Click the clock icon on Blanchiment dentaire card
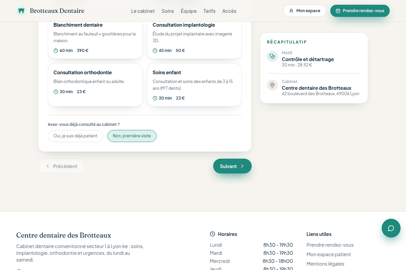This screenshot has height=270, width=406. (x=56, y=51)
